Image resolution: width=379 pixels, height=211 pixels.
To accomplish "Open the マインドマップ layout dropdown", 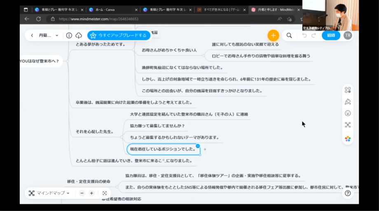I will [49, 193].
